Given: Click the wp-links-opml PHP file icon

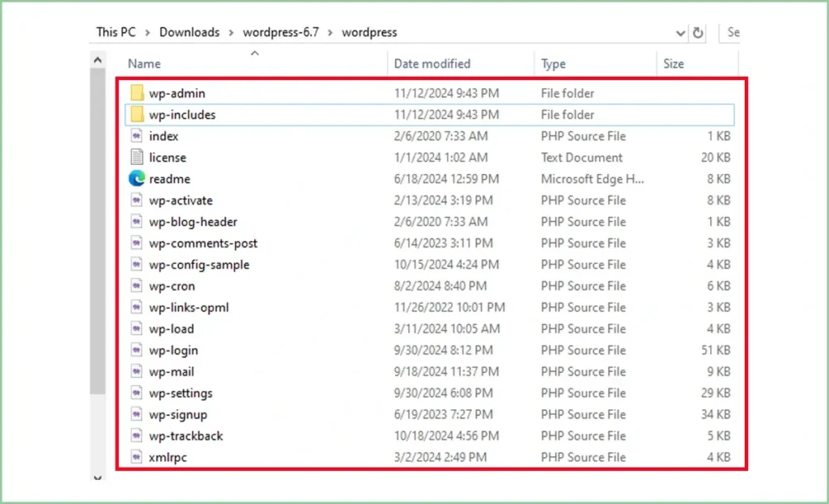Looking at the screenshot, I should 136,307.
